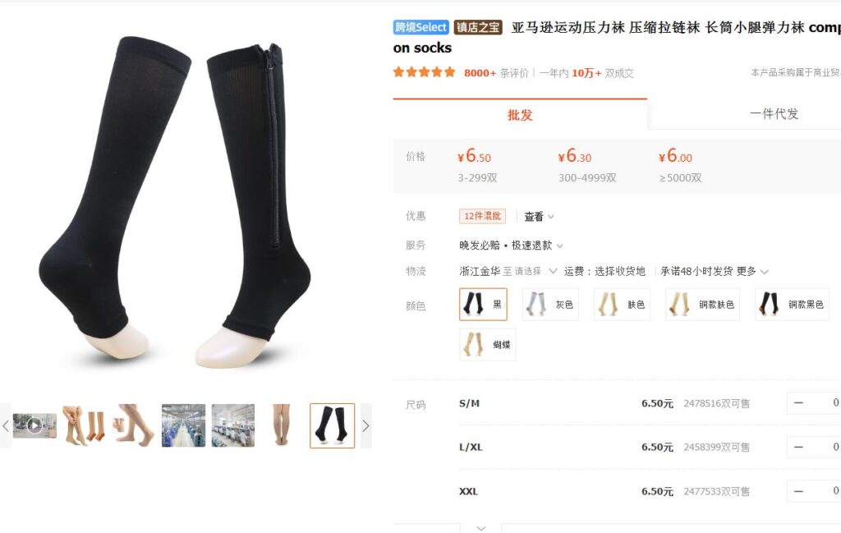
Task: Click the previous thumbnails arrow
Action: (x=6, y=425)
